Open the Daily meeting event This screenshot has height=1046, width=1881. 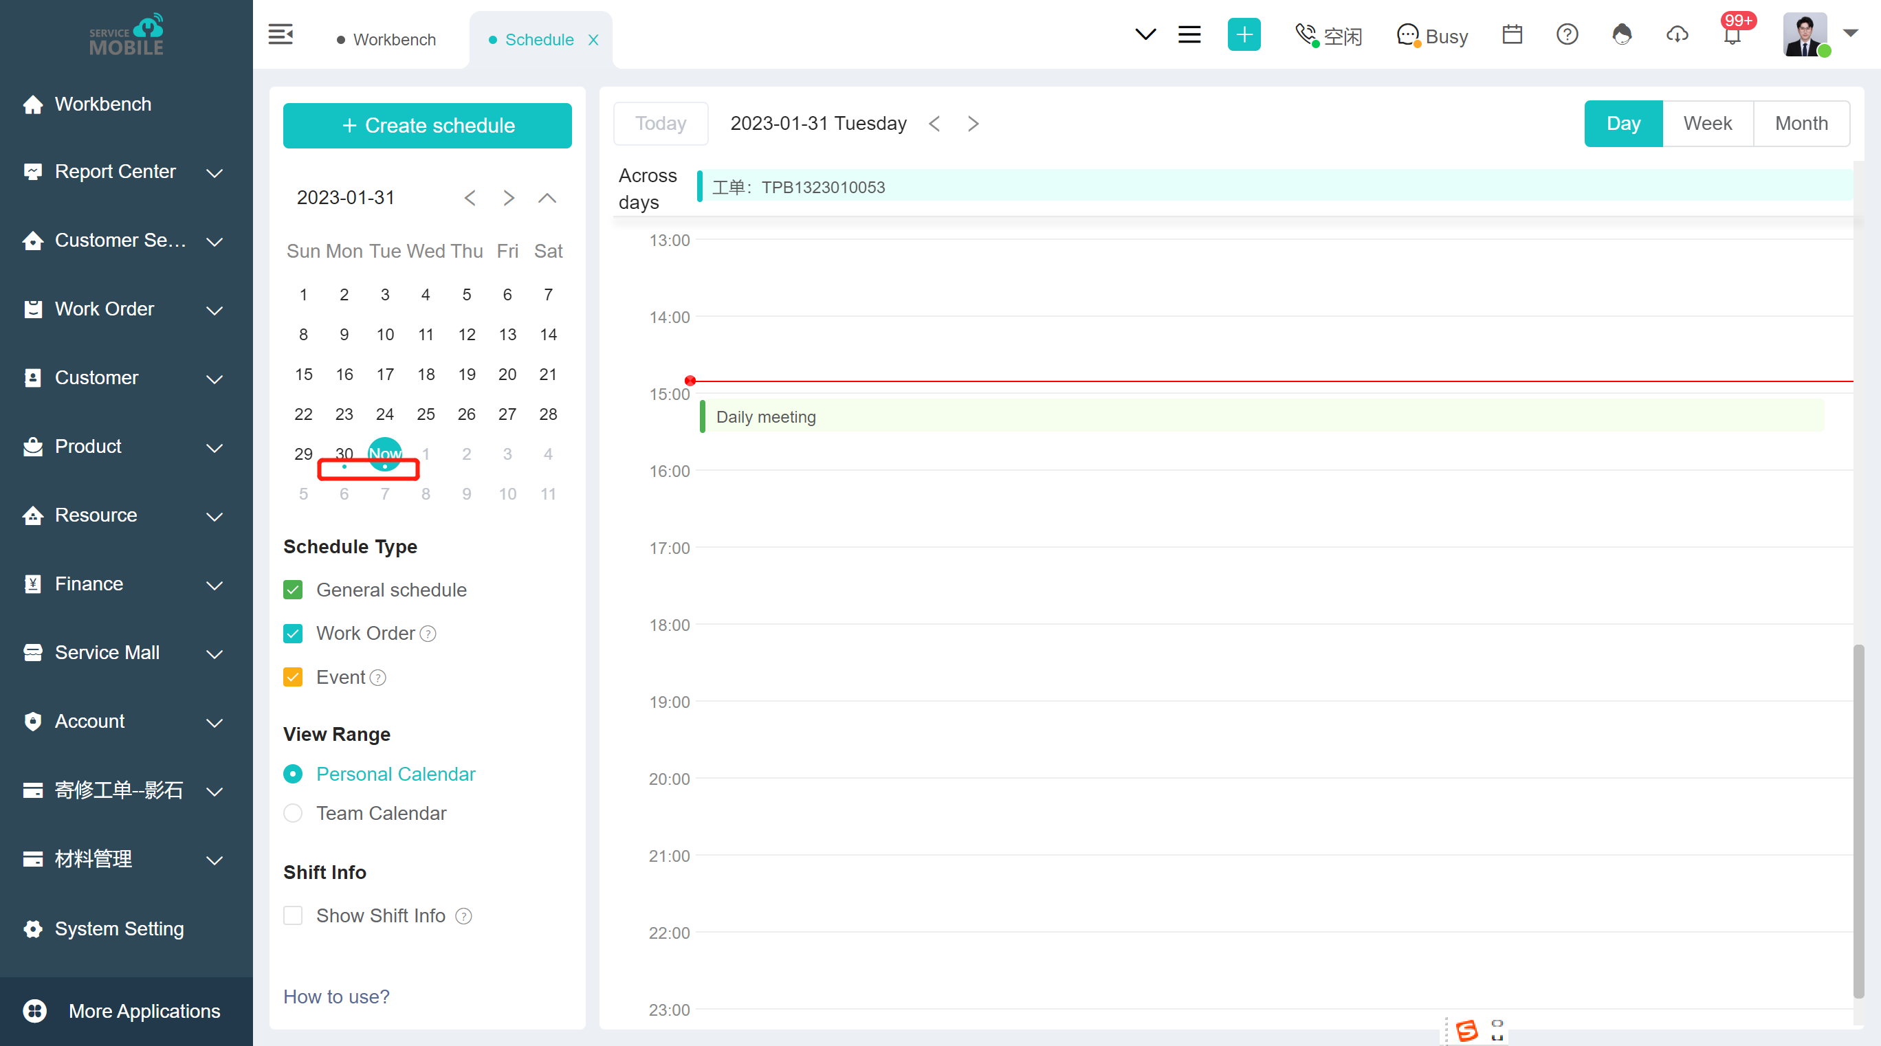point(1262,416)
